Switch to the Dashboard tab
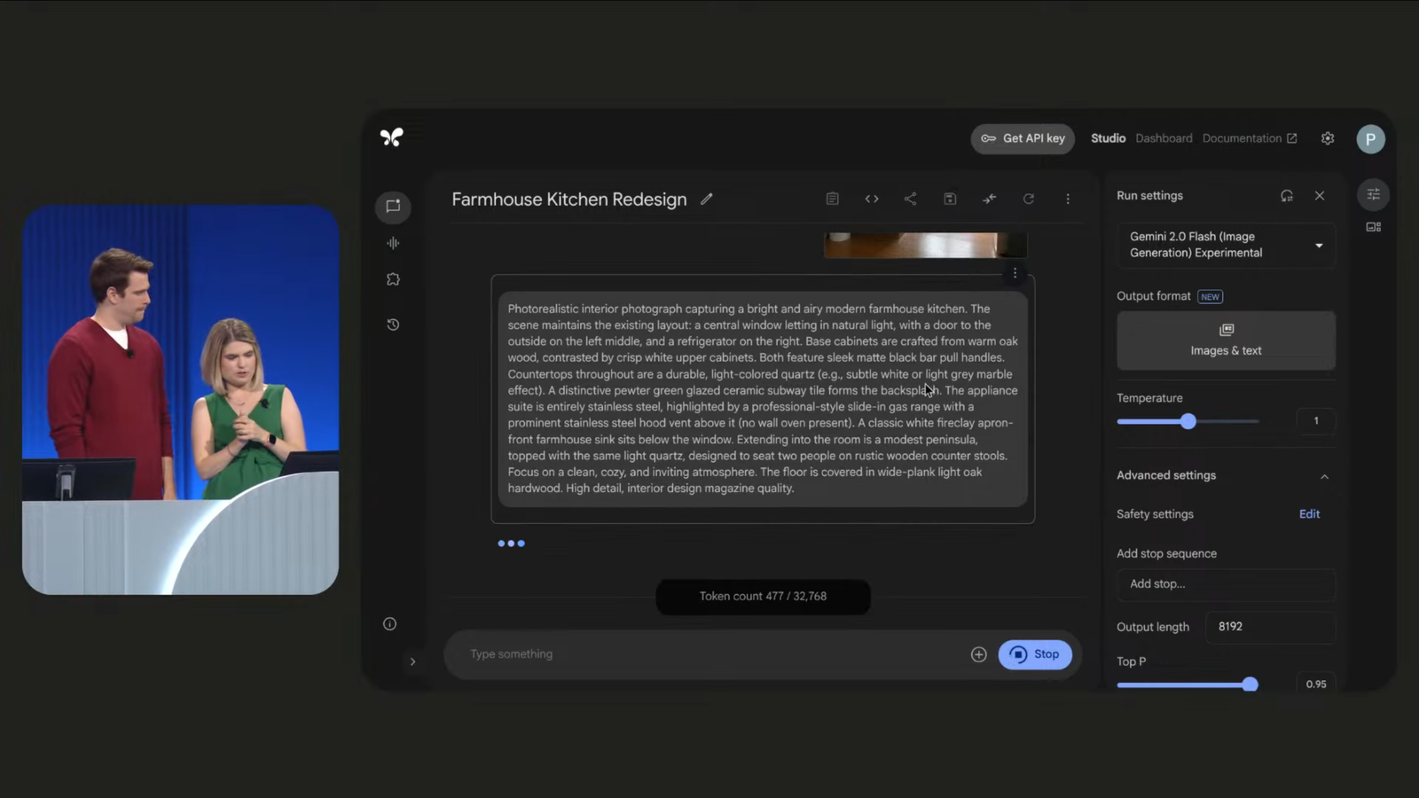This screenshot has height=798, width=1419. click(x=1164, y=138)
